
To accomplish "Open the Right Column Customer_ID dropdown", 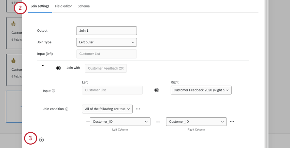I will click(196, 122).
